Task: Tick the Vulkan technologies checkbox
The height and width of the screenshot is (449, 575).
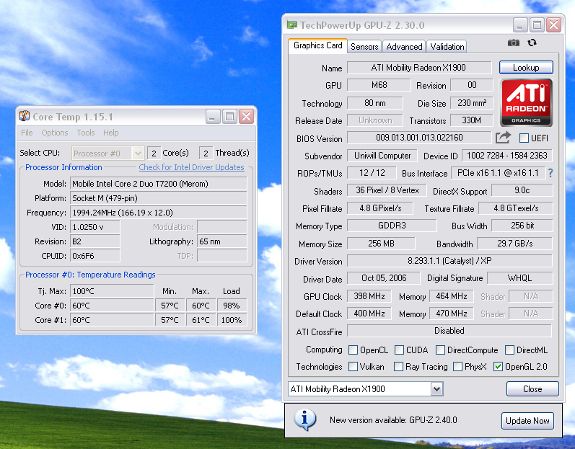Action: [x=353, y=367]
